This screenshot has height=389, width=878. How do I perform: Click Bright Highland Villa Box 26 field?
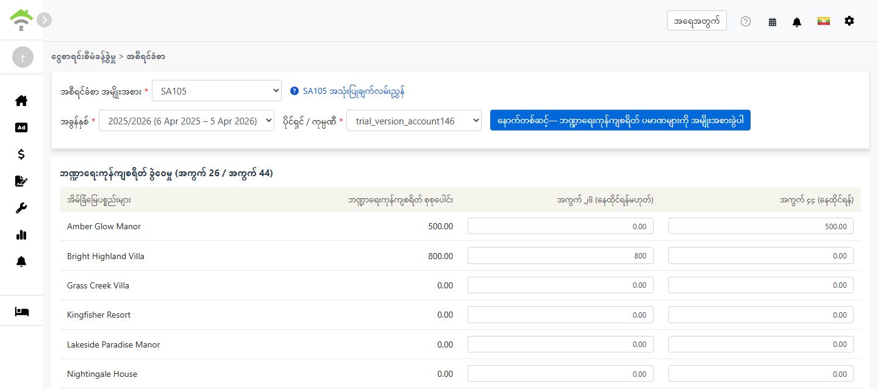[x=560, y=255]
